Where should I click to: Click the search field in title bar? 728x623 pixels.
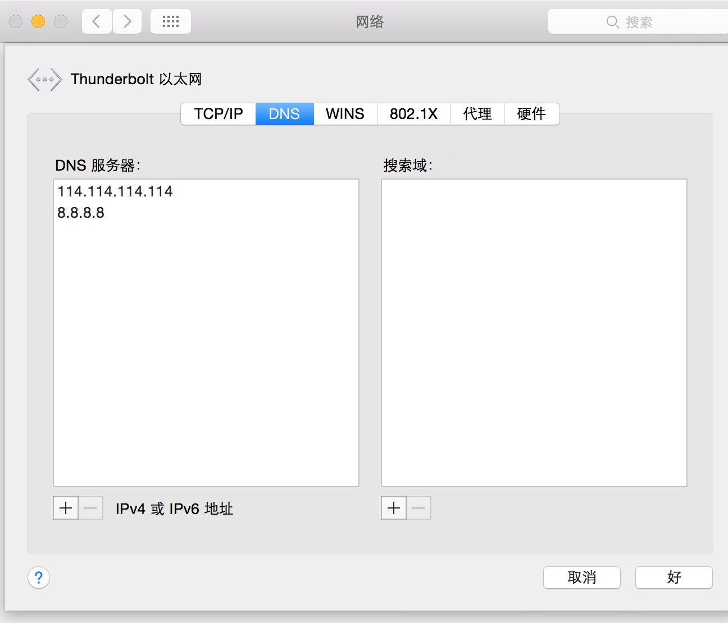point(638,22)
